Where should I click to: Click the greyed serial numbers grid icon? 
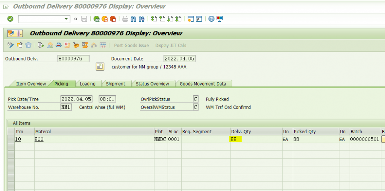103,45
